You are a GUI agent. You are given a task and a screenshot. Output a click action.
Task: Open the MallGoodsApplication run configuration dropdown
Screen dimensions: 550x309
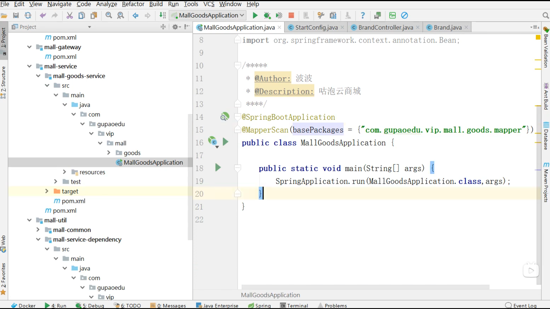[x=208, y=15]
